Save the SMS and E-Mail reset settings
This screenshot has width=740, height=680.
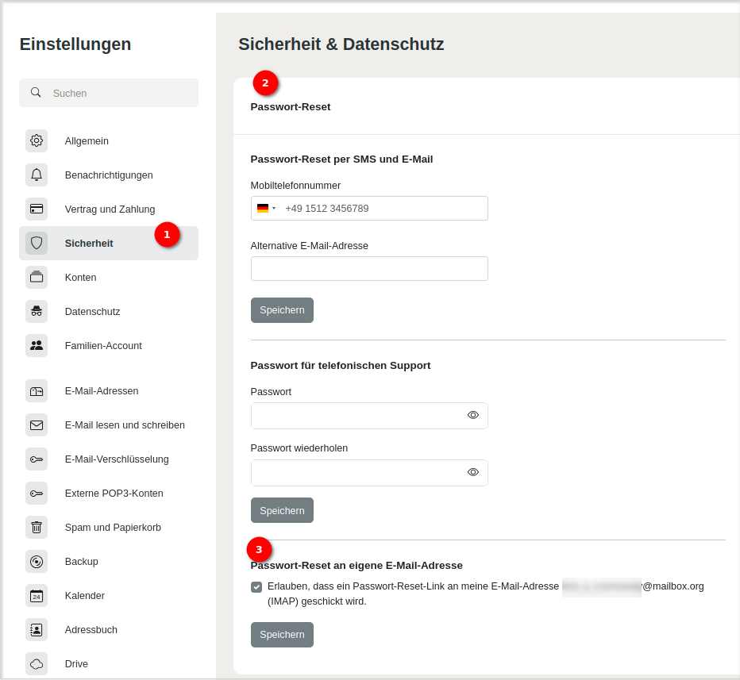[282, 310]
